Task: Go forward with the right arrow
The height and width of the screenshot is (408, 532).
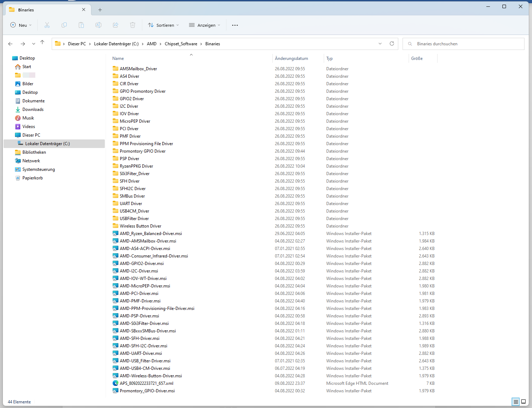Action: pyautogui.click(x=23, y=44)
